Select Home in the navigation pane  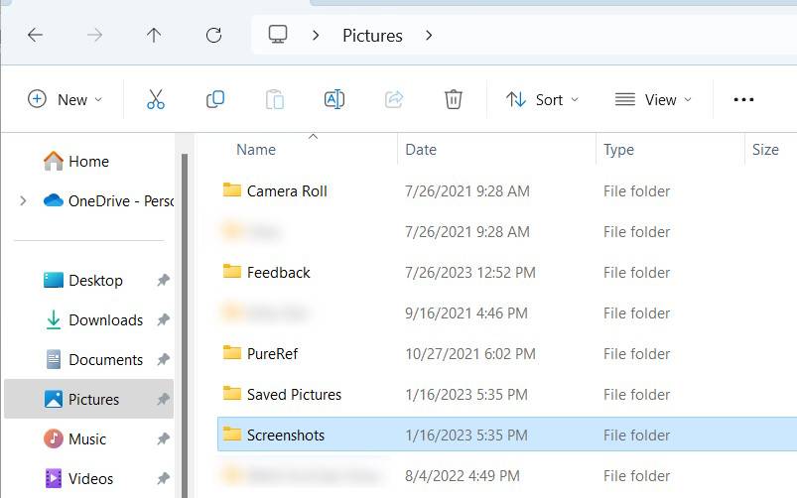(88, 161)
